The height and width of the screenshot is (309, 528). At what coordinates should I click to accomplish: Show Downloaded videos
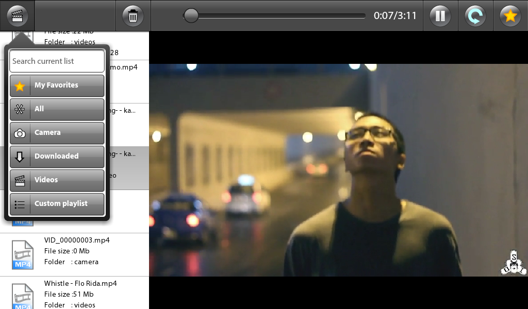pos(57,157)
